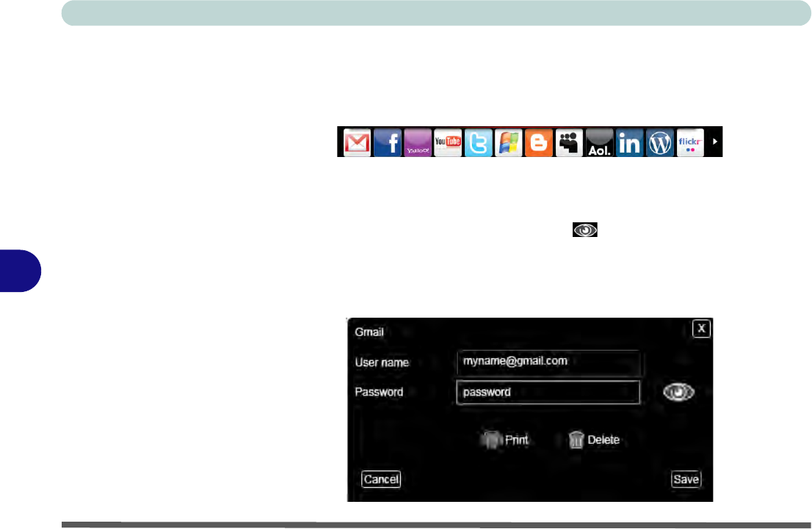The width and height of the screenshot is (812, 529).
Task: Open the LinkedIn icon
Action: point(629,142)
